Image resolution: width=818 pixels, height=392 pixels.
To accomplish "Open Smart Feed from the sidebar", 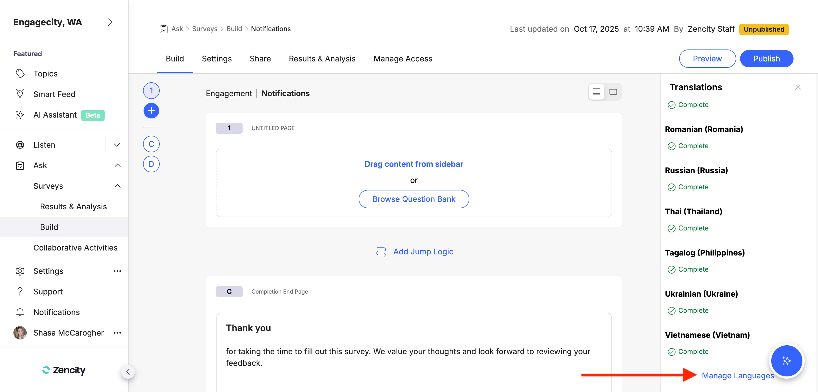I will (54, 94).
